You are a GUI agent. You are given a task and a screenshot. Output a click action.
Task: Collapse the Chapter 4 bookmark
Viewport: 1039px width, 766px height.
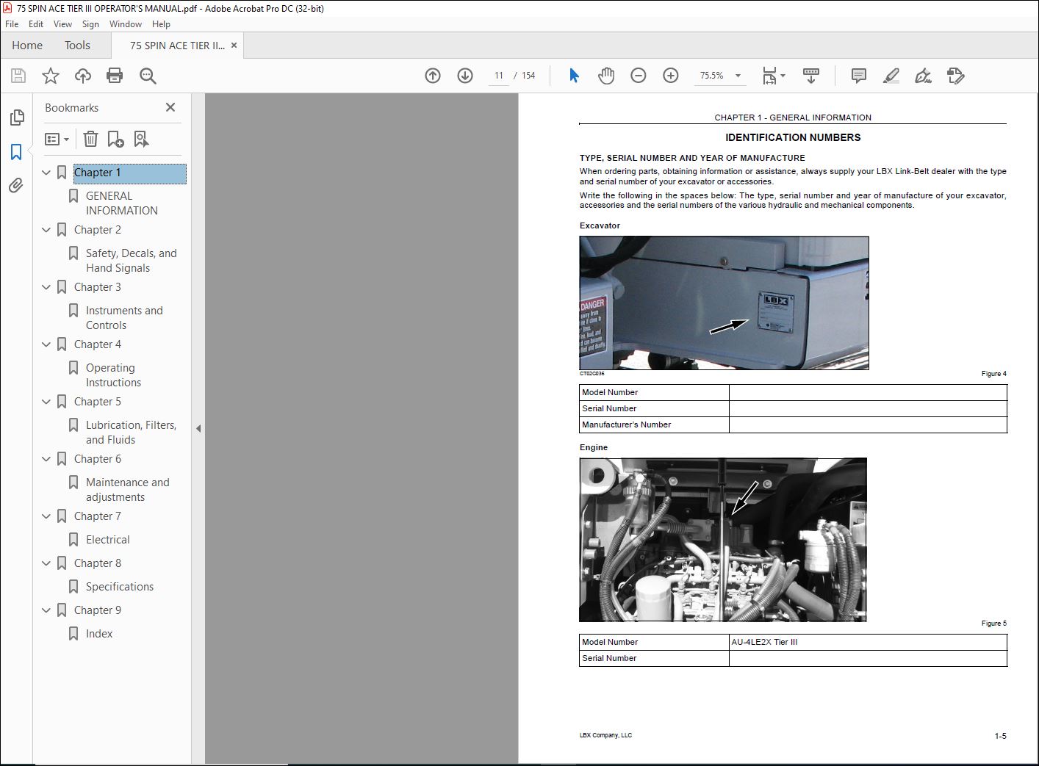[x=46, y=344]
